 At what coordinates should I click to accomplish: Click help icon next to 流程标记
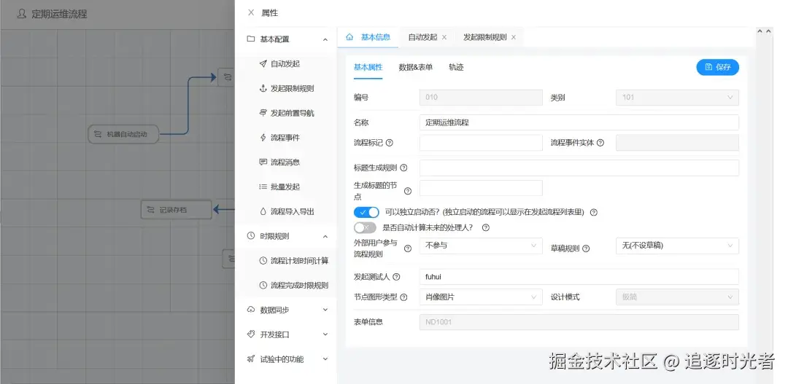[389, 143]
